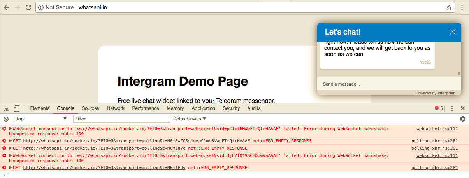Open the DevTools customize three-dot menu
The height and width of the screenshot is (178, 469).
coord(452,108)
